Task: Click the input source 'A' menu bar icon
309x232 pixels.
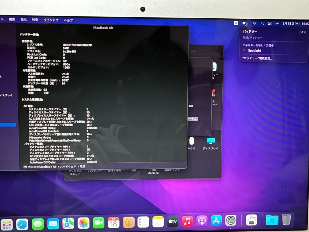Action: coord(236,23)
